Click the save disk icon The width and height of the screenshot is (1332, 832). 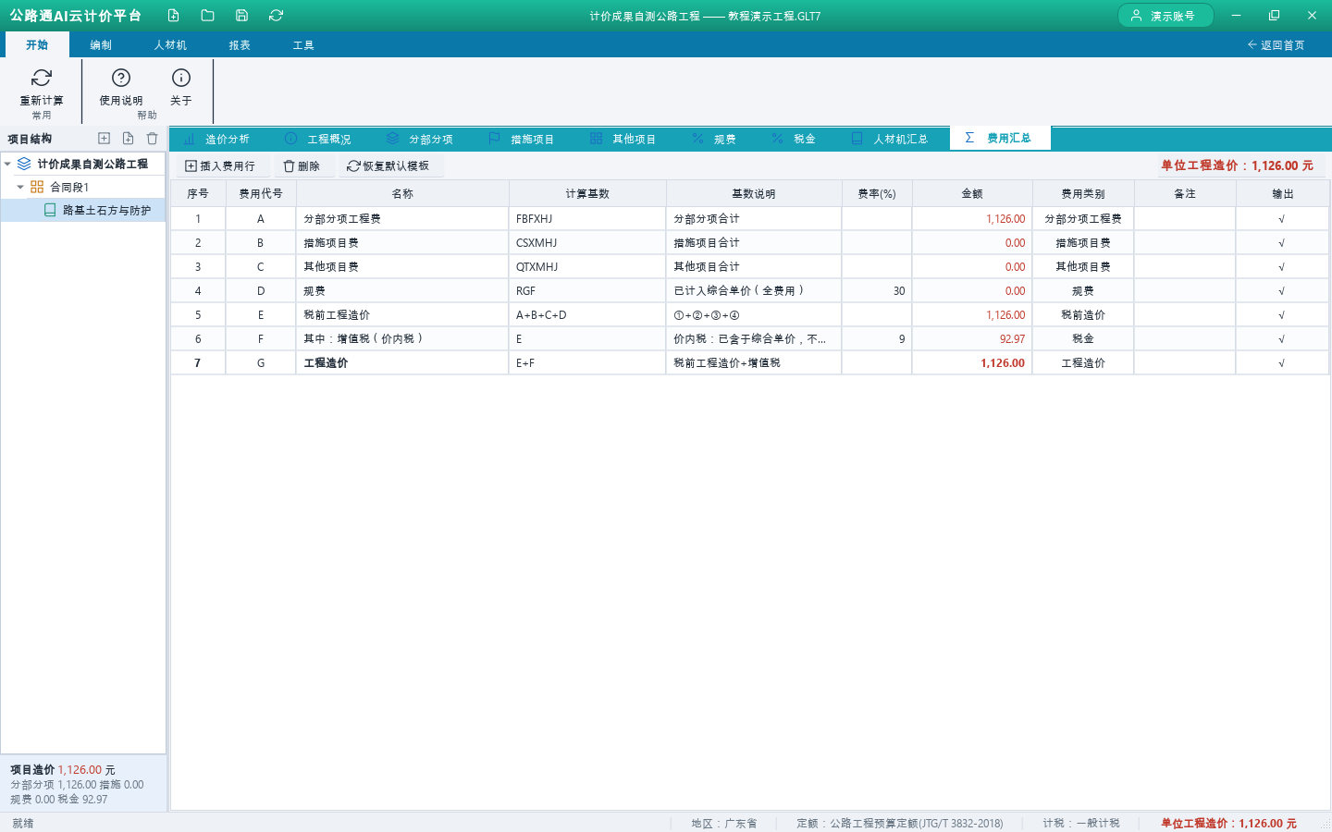(x=241, y=16)
